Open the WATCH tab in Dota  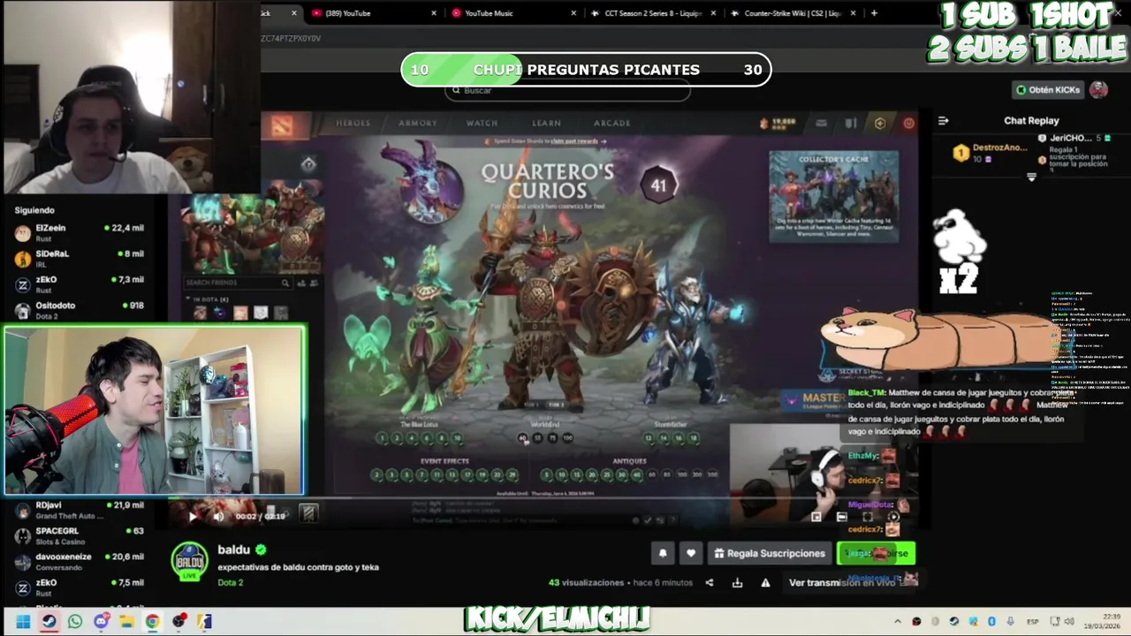482,124
